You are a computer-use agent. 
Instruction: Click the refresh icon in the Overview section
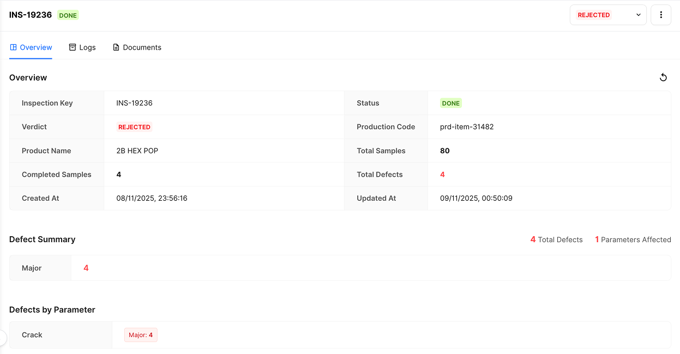[663, 77]
